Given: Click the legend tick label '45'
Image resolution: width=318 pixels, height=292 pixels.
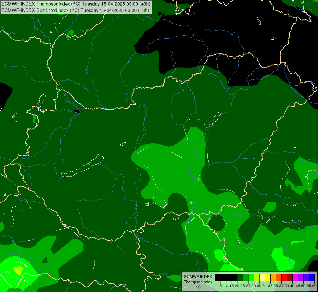Looking at the screenshot, I should (298, 286).
